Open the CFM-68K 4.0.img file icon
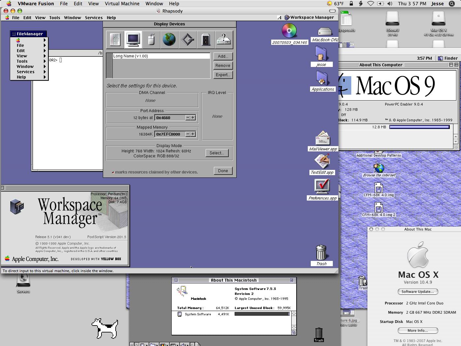The height and width of the screenshot is (346, 461). (379, 188)
